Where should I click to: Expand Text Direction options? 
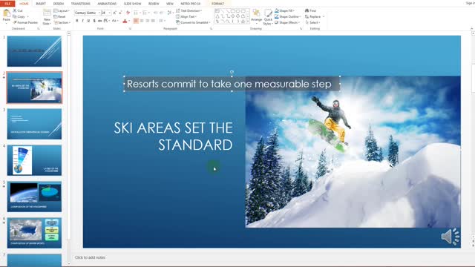pyautogui.click(x=189, y=10)
